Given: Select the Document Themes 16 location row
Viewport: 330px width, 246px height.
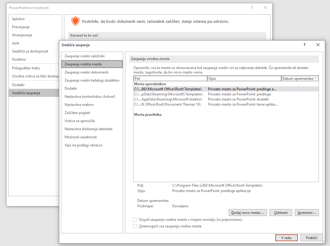Looking at the screenshot, I should pos(226,104).
